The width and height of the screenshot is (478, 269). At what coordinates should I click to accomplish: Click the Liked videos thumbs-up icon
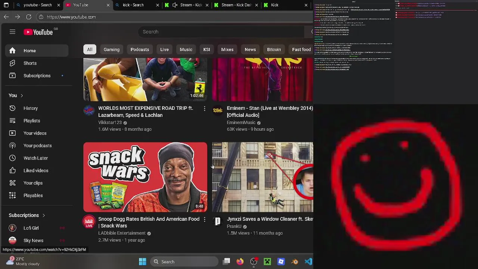[x=12, y=170]
